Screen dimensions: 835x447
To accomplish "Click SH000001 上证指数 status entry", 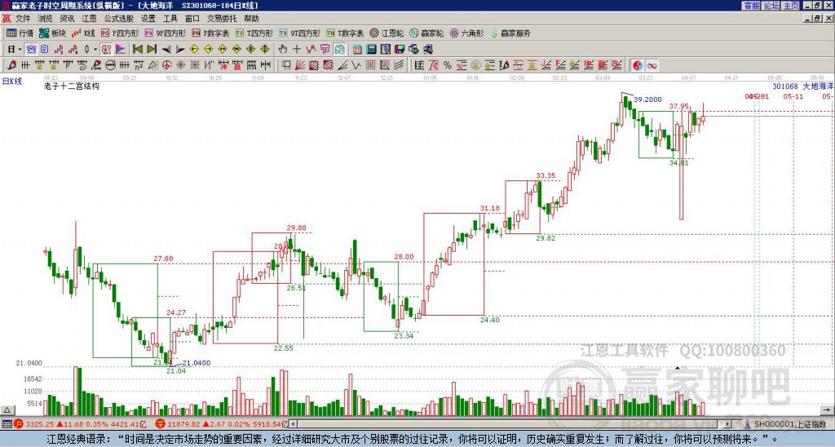I will point(787,424).
